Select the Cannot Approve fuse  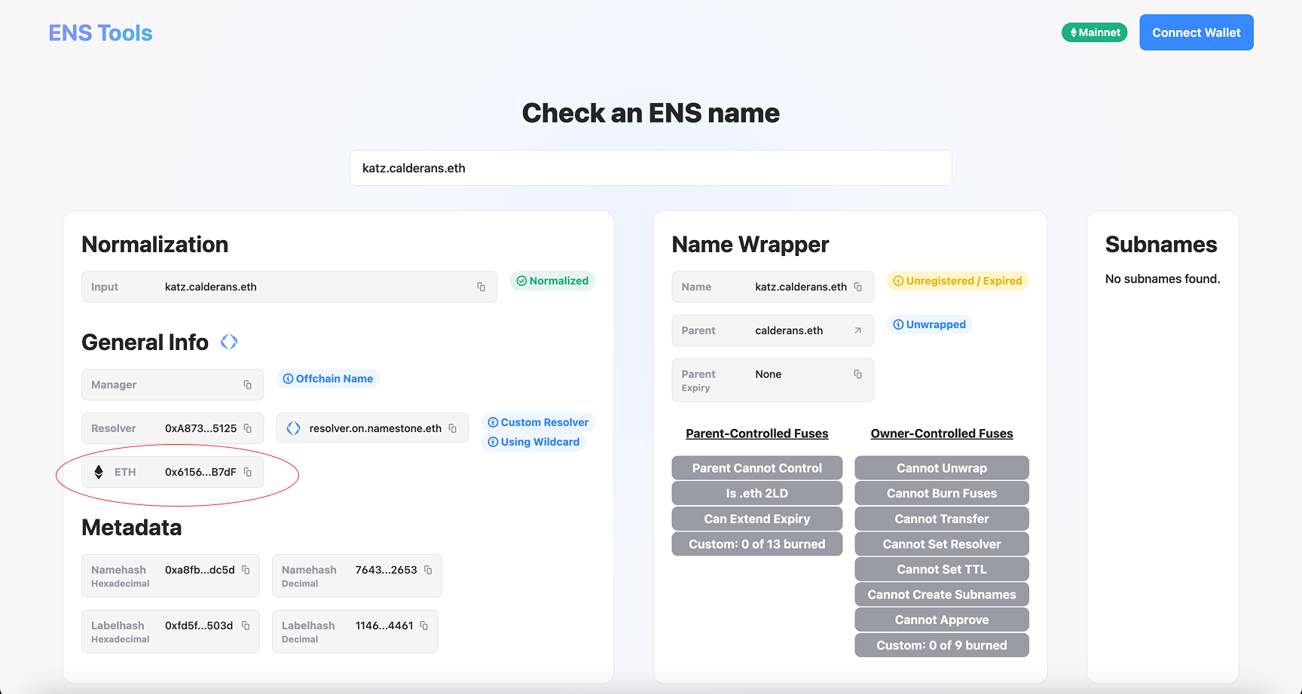tap(942, 619)
